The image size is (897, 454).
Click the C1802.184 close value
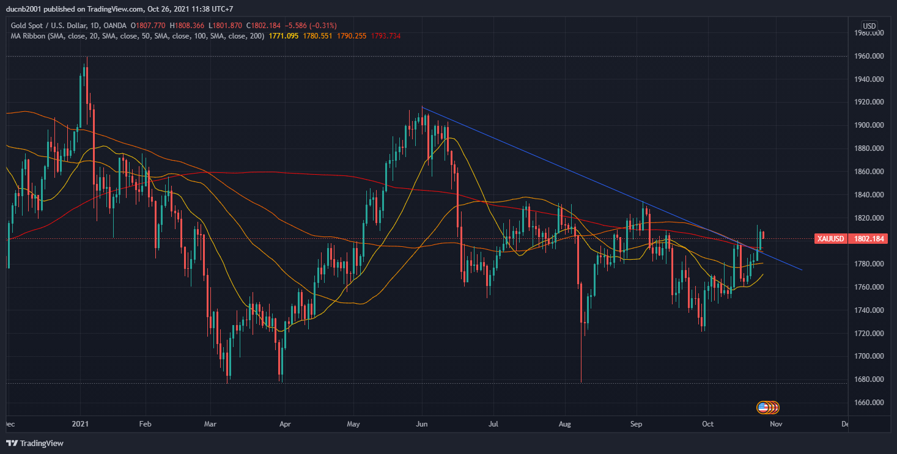264,26
